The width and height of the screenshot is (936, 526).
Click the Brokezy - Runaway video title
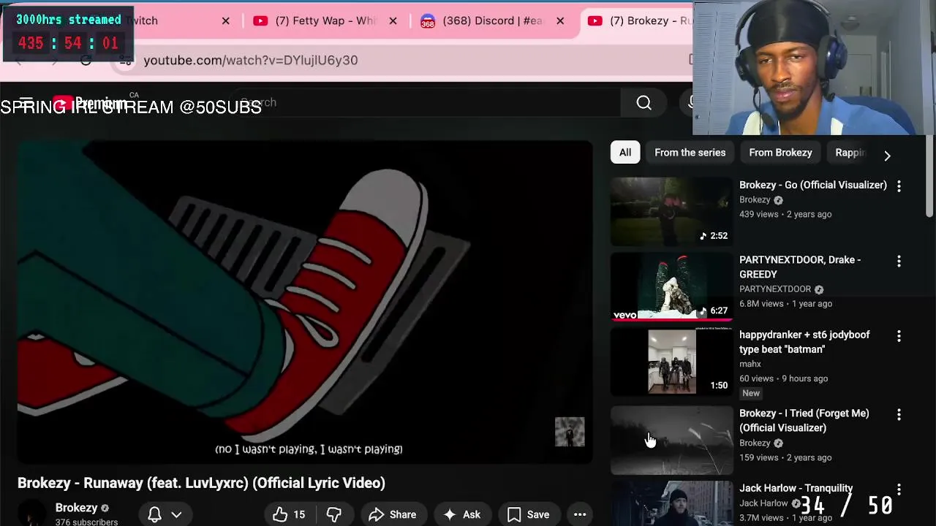tap(201, 483)
